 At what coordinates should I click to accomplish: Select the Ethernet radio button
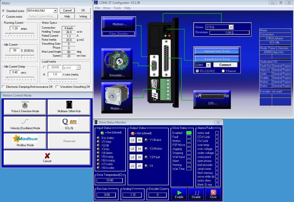pos(223,71)
